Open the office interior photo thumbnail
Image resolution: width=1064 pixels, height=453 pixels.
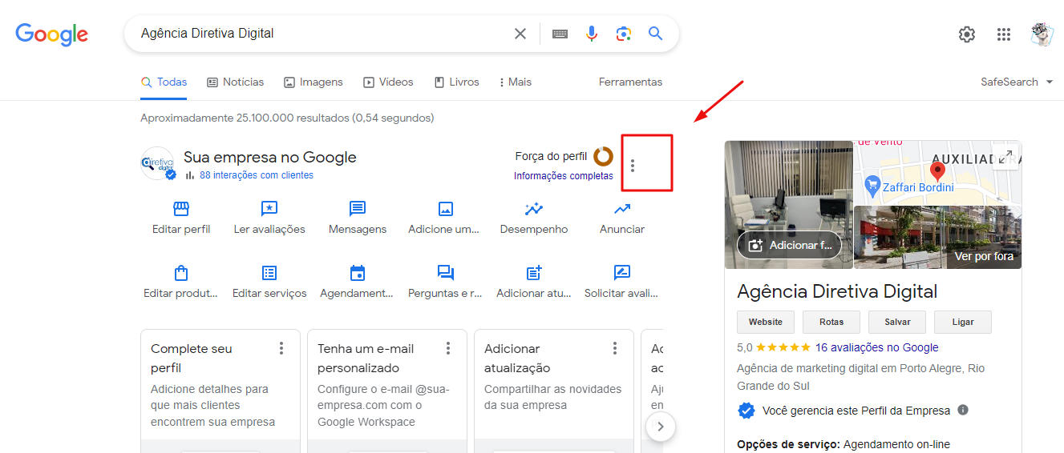pyautogui.click(x=789, y=205)
